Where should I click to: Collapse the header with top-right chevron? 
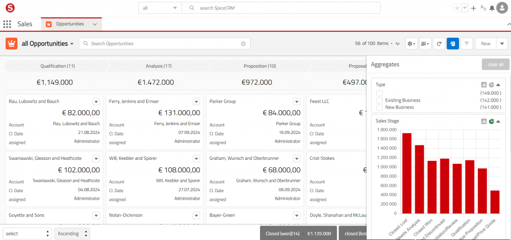(509, 24)
